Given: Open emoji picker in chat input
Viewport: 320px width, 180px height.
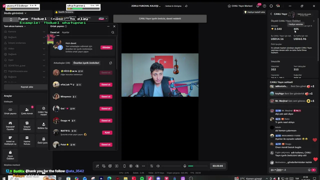Looking at the screenshot, I should (x=309, y=170).
